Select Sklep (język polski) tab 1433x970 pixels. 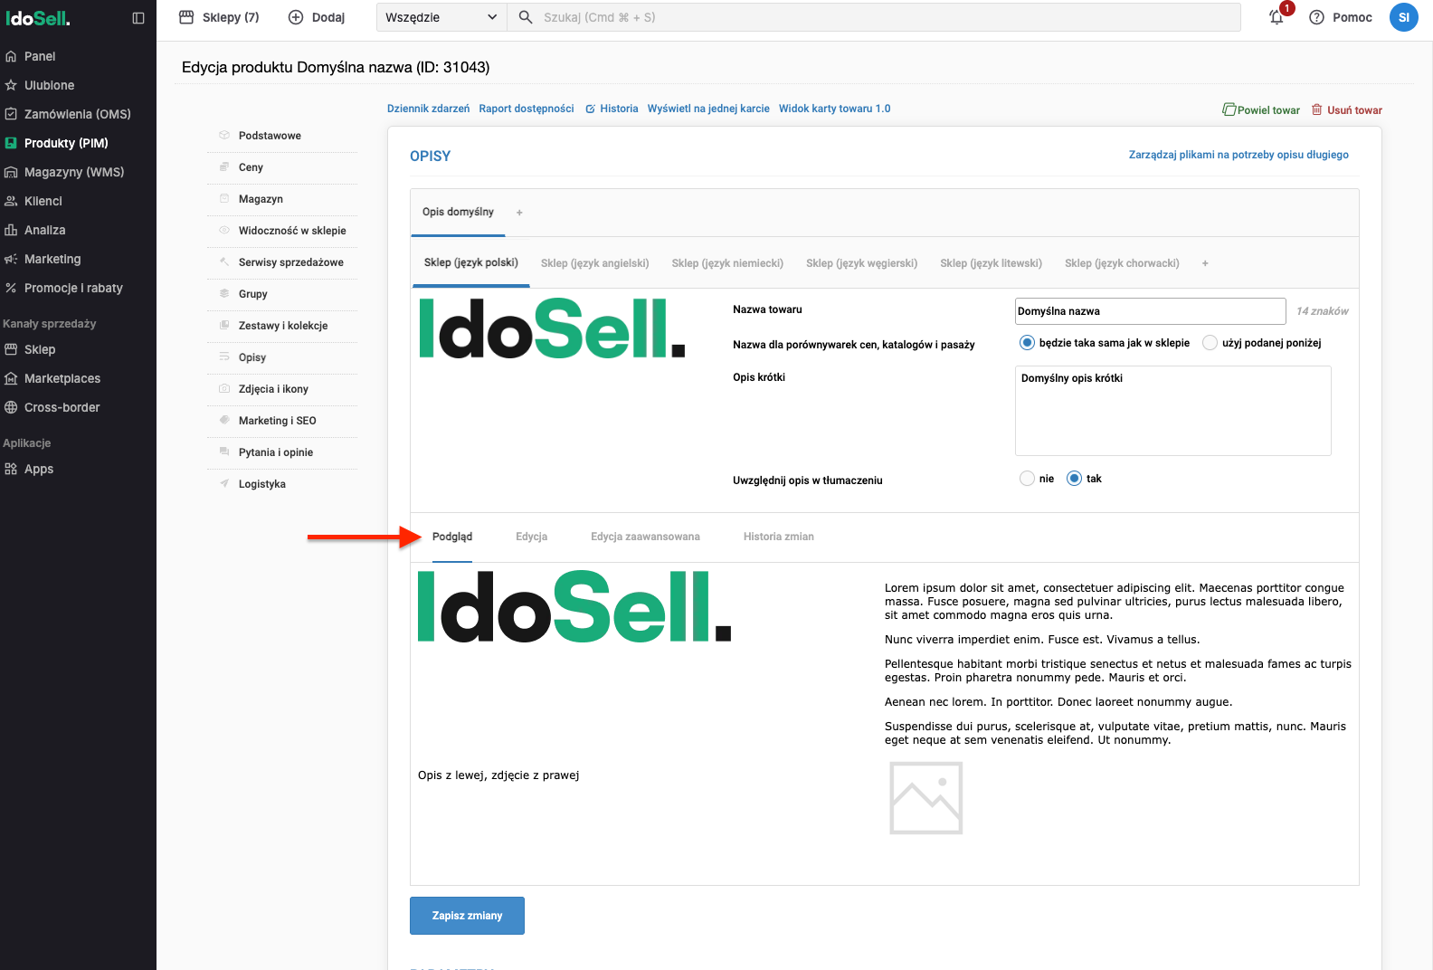click(x=470, y=262)
